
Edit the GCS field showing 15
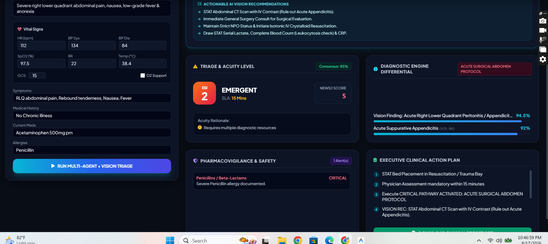[37, 75]
